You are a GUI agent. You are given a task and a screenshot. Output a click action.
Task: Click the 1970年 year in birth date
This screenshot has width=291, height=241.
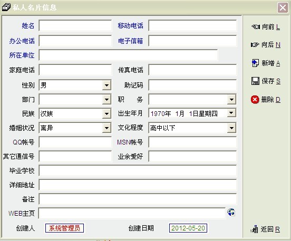pyautogui.click(x=161, y=113)
